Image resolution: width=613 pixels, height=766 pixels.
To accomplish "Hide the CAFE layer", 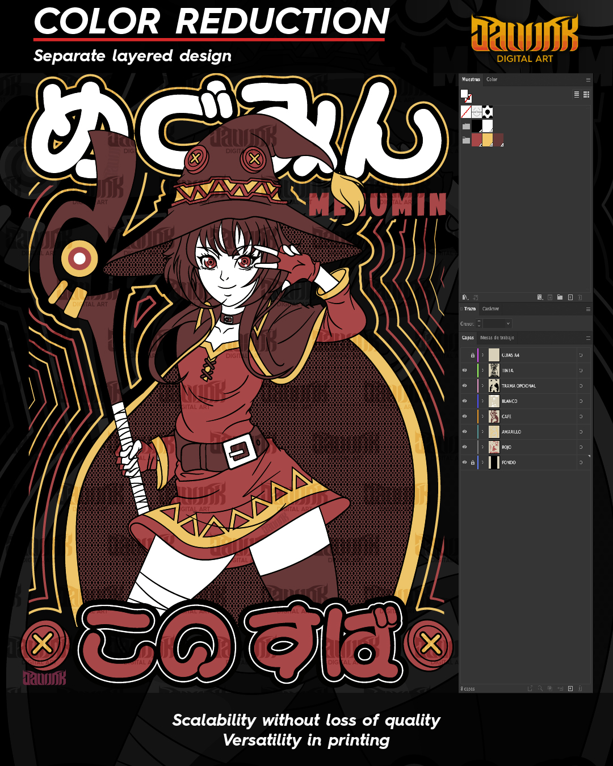I will coord(465,416).
